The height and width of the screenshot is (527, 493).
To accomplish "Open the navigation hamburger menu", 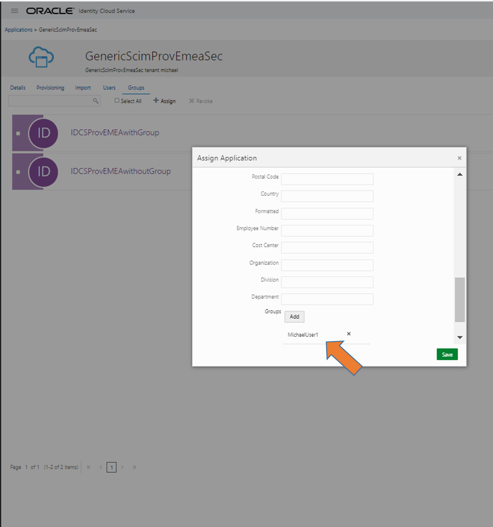I will pos(14,11).
